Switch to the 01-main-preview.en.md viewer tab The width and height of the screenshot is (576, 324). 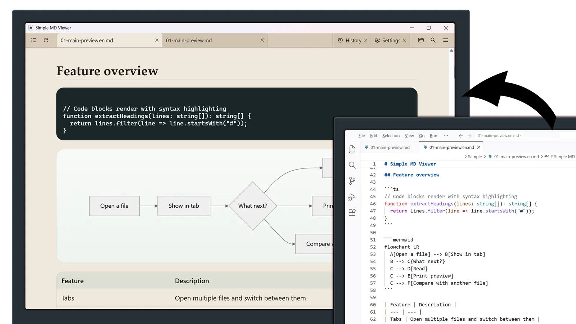(109, 40)
